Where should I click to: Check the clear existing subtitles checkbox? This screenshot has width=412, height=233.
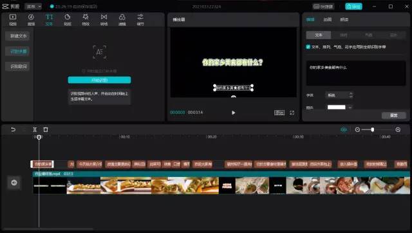tap(84, 71)
